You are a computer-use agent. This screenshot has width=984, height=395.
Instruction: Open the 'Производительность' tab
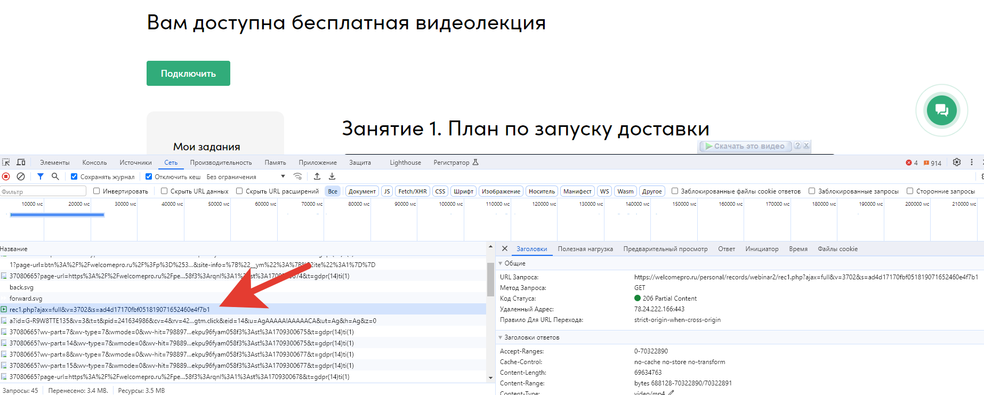click(x=221, y=163)
